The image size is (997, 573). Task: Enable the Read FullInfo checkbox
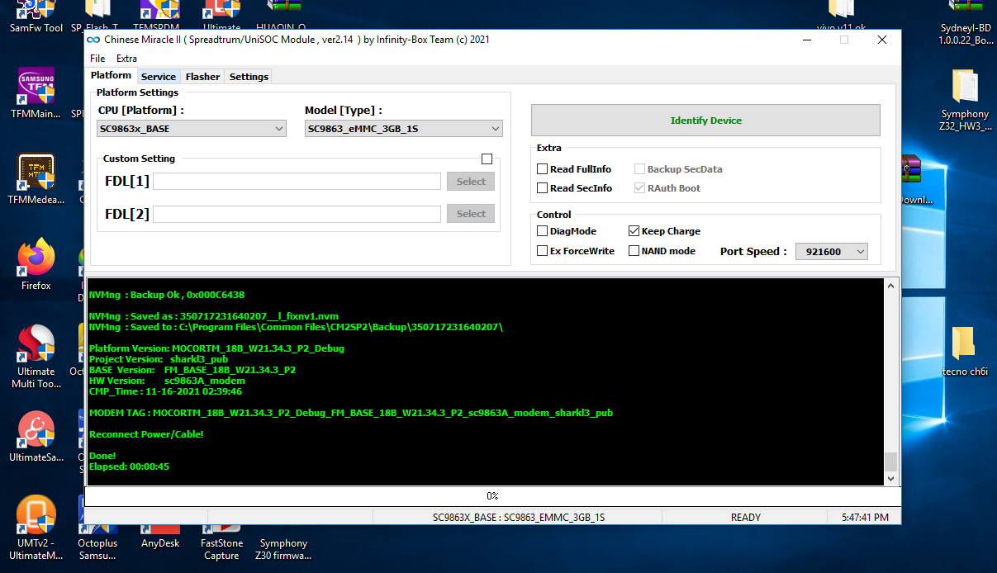(543, 169)
